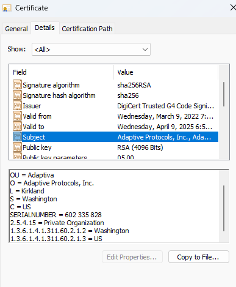Screen dimensions: 236x287
Task: Click the sha256RSA value
Action: point(134,85)
